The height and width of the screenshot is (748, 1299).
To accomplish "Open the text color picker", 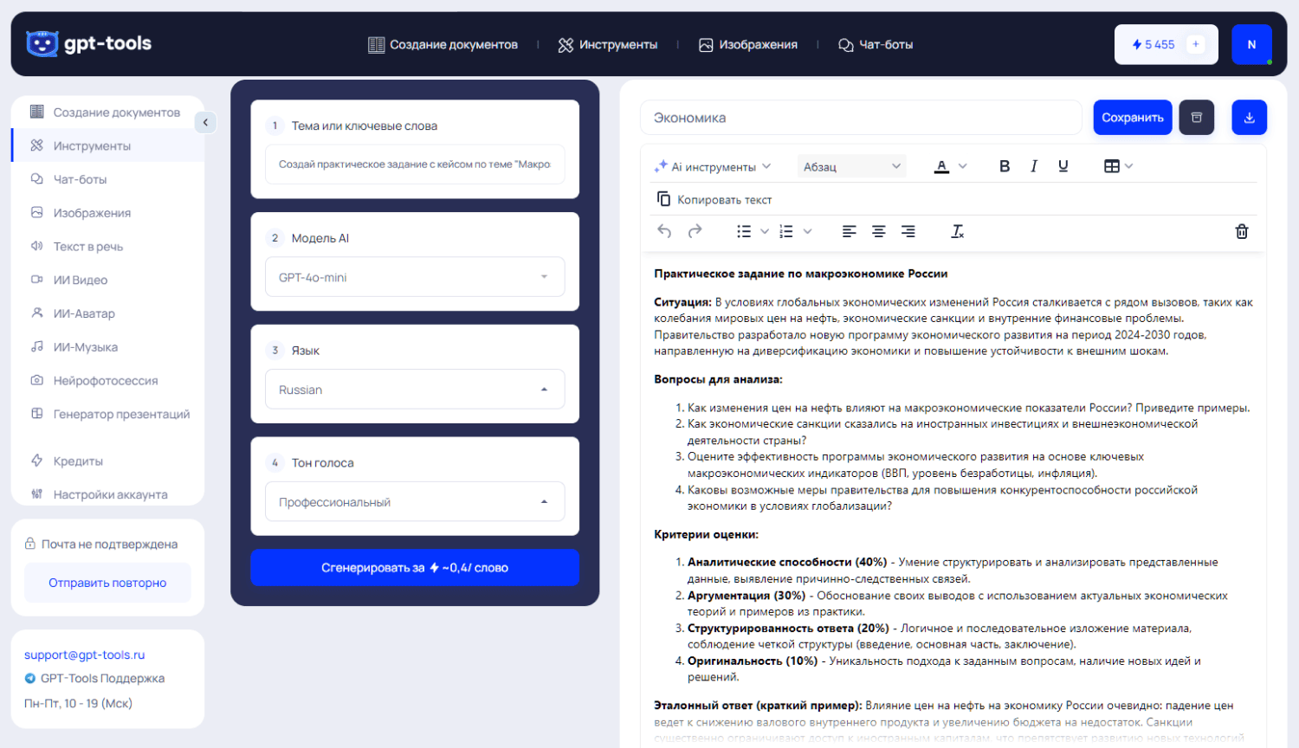I will tap(949, 166).
